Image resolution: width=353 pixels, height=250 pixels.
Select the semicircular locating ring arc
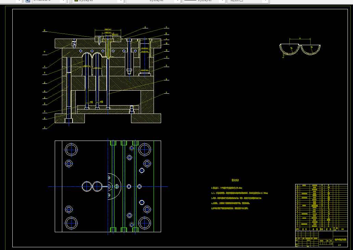114,186
